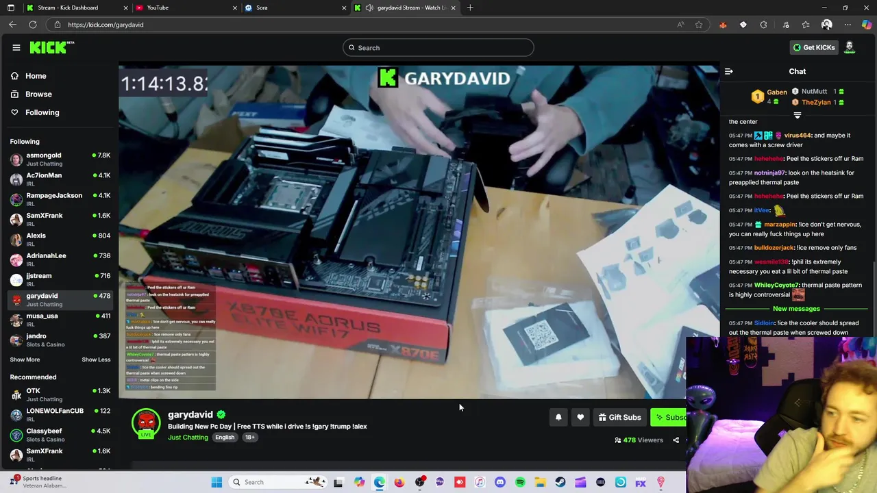Open a new browser tab
877x493 pixels.
[x=470, y=8]
